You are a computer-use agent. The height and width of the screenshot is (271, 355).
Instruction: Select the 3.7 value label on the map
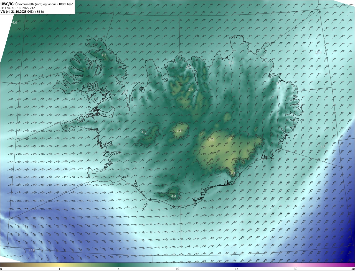191,89
